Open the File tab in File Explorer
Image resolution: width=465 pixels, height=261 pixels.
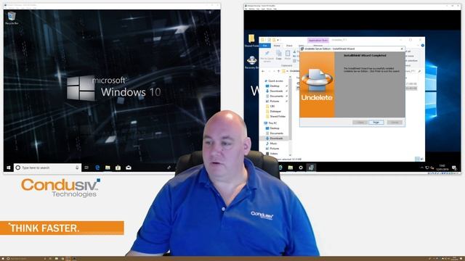(x=265, y=46)
